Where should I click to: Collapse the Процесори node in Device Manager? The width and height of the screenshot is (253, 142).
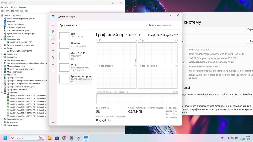coord(2,93)
